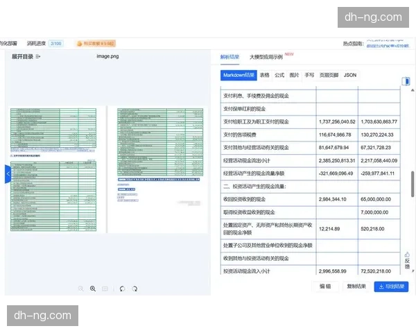Screen dimensions: 416x333
Task: Click the value 116,674,986.78
Action: point(335,135)
